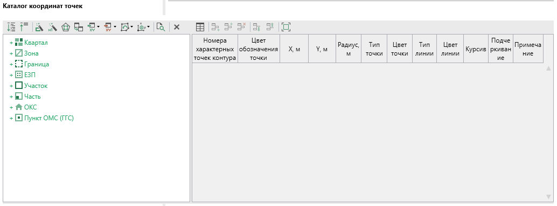Click the search document magnifier icon
This screenshot has width=557, height=206.
pos(161,26)
